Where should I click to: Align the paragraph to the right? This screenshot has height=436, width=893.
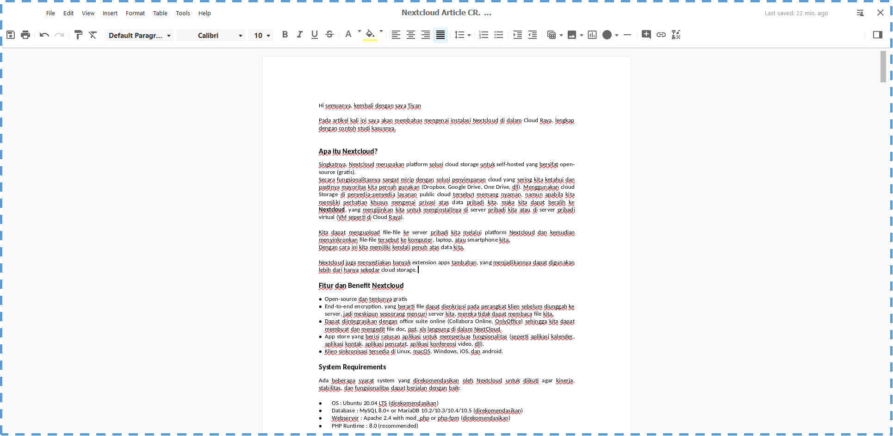click(x=426, y=35)
